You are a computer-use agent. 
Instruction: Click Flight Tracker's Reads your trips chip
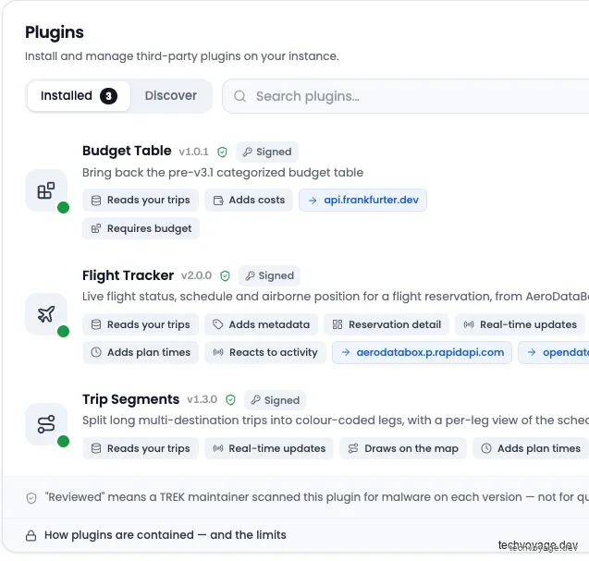[x=141, y=324]
